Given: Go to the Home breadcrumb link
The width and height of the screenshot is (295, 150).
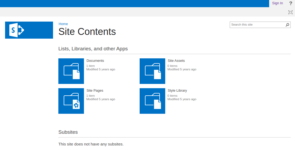Looking at the screenshot, I should click(63, 24).
